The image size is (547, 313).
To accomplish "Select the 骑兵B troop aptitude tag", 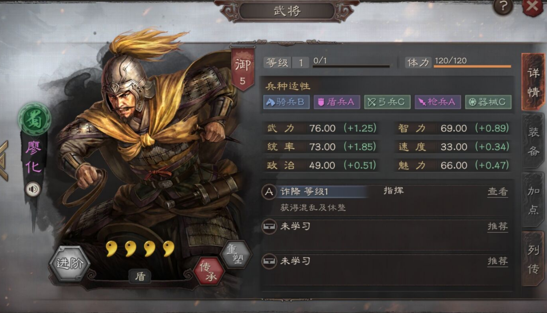I will click(287, 102).
